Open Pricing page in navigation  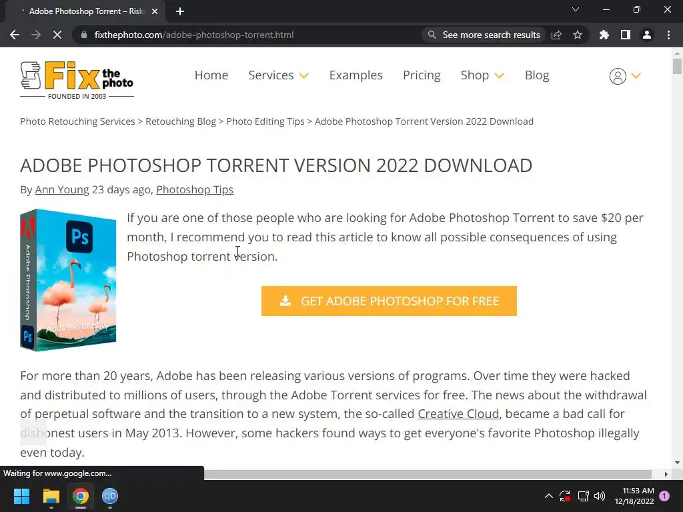pyautogui.click(x=422, y=75)
